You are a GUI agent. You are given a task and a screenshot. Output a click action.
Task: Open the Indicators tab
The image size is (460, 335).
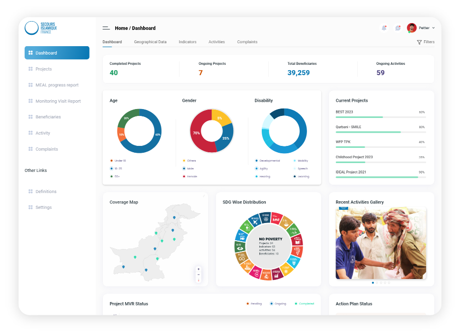187,42
